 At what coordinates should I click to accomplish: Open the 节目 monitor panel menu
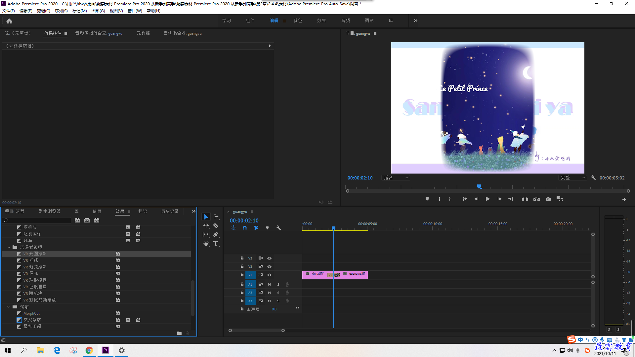coord(375,33)
